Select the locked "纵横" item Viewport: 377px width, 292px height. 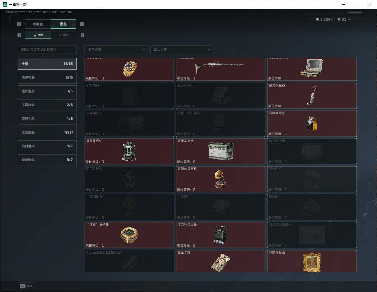221,207
